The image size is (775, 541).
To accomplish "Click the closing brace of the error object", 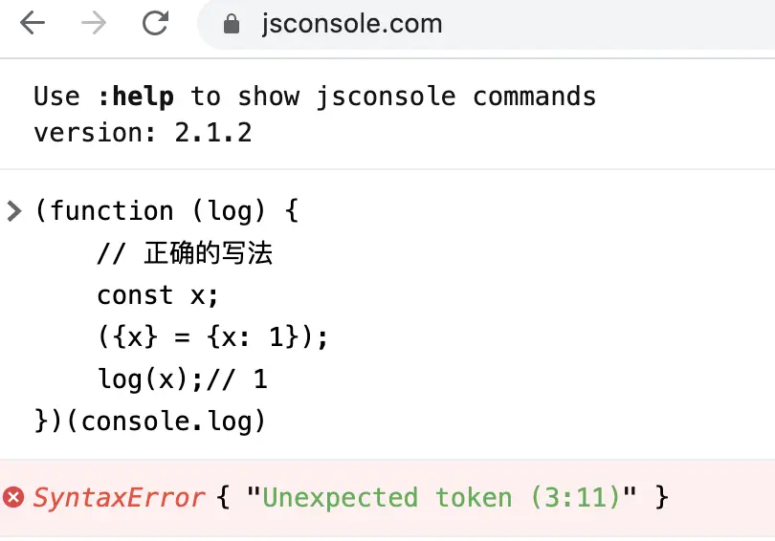I will tap(662, 497).
